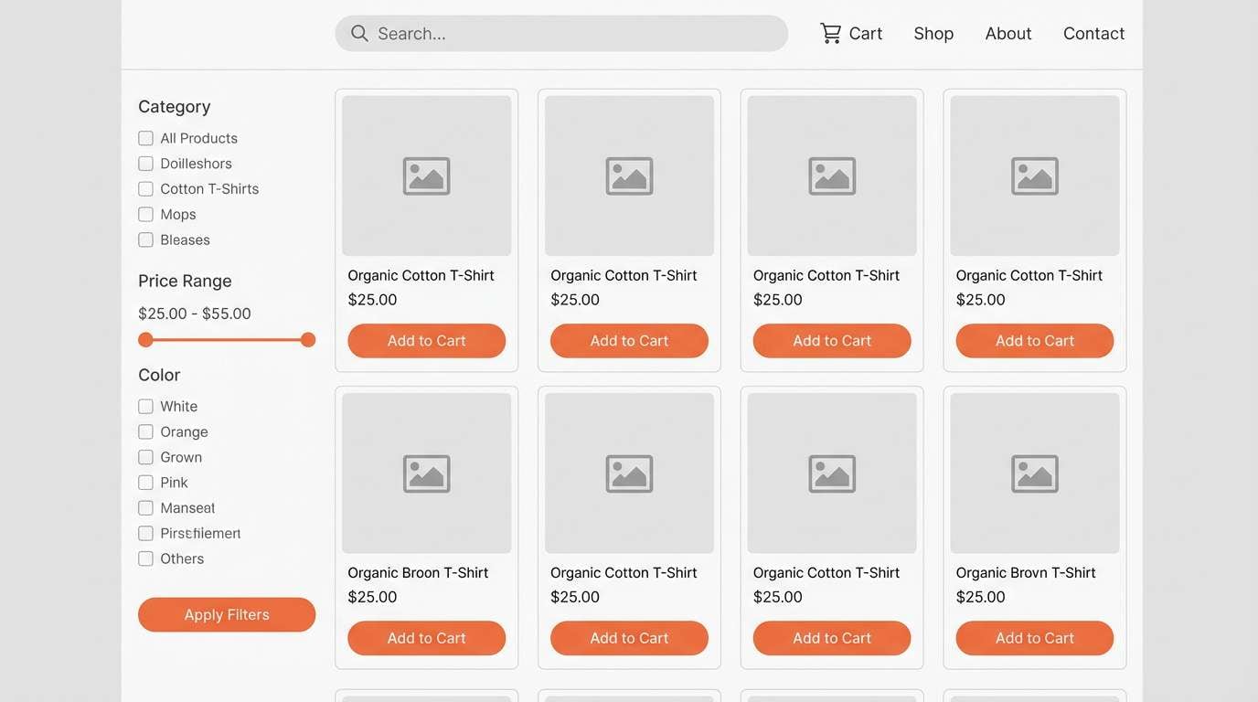The height and width of the screenshot is (702, 1258).
Task: Open the Organic Broon T-Shirt image placeholder
Action: 426,473
